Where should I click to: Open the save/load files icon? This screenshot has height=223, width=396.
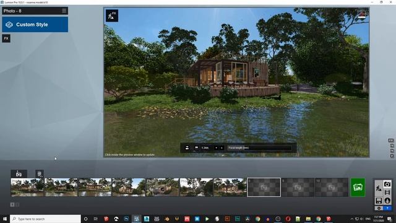(x=379, y=201)
